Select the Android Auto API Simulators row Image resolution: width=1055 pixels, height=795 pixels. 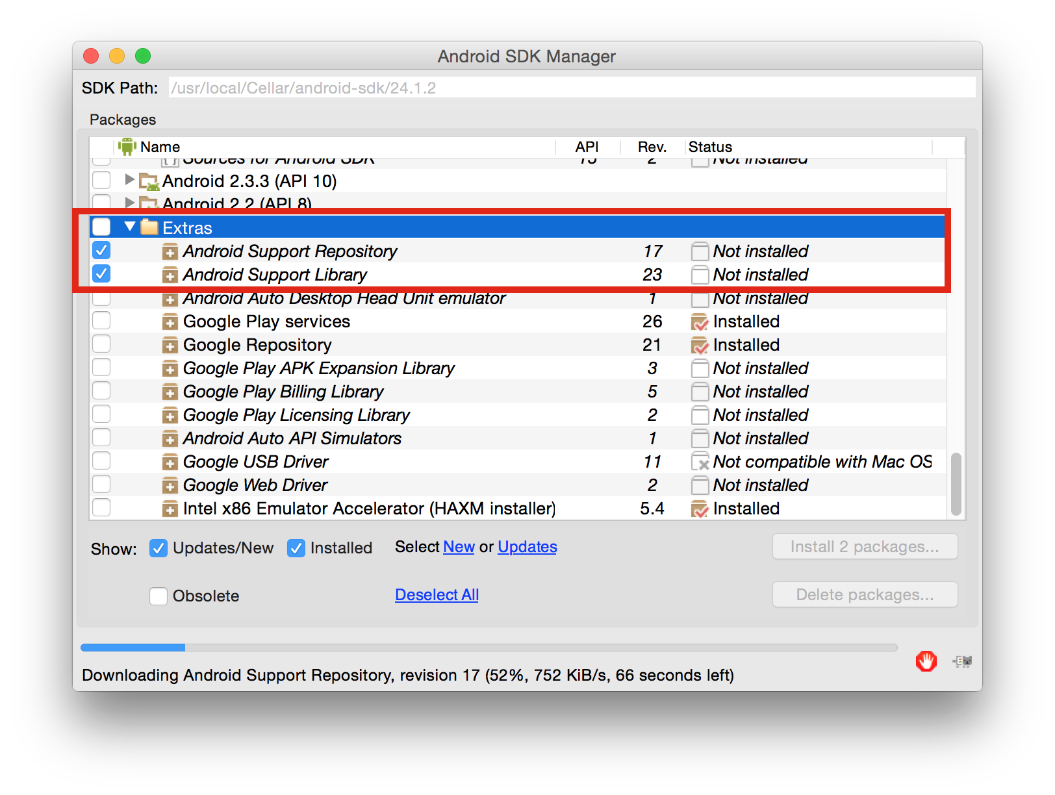point(517,438)
